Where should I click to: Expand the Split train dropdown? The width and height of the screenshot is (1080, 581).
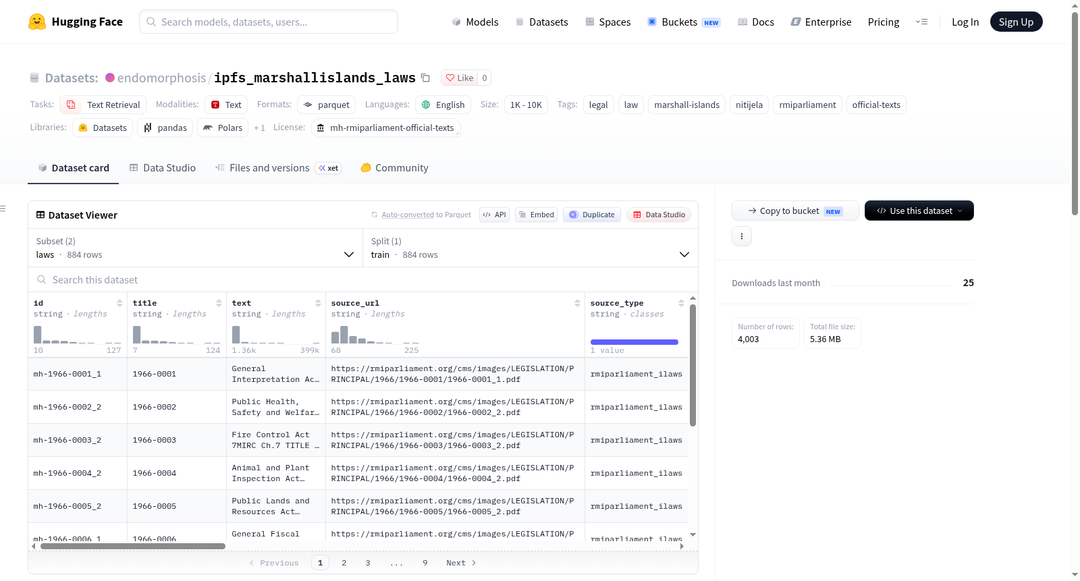pyautogui.click(x=531, y=248)
